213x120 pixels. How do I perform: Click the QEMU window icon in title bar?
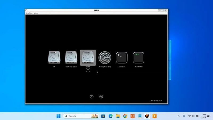26,10
